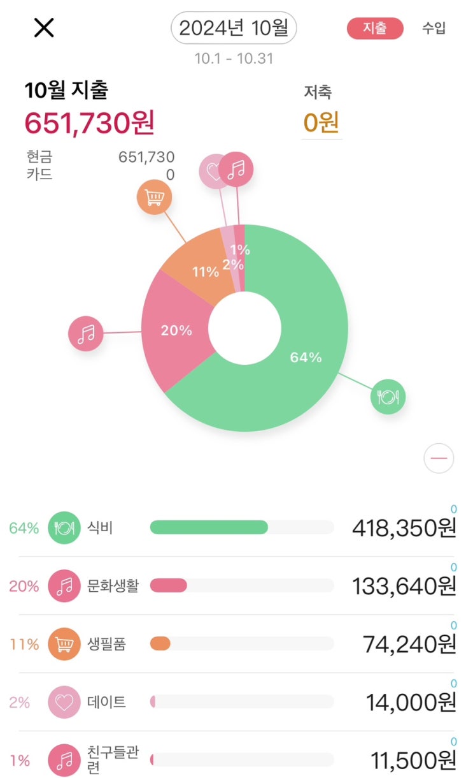Open the 친구들관련 category icon in list

click(x=64, y=760)
